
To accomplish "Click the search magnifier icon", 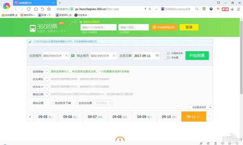I will coord(197,9).
